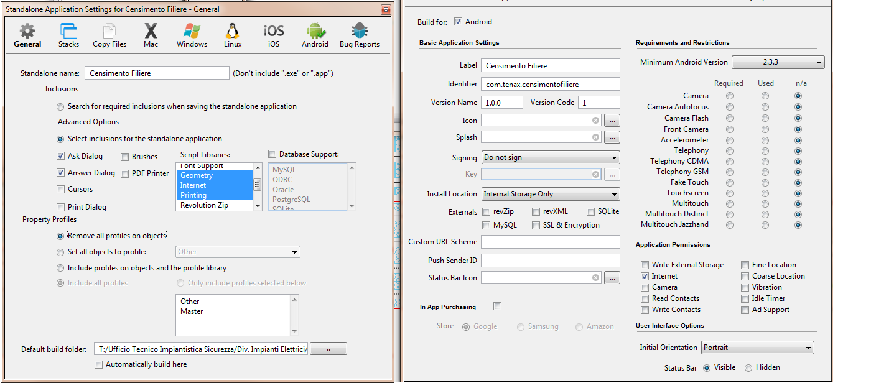Open the Mac build settings

pyautogui.click(x=151, y=35)
